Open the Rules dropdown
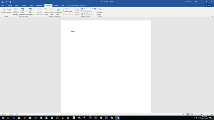This screenshot has height=120, width=214. coord(66,9)
